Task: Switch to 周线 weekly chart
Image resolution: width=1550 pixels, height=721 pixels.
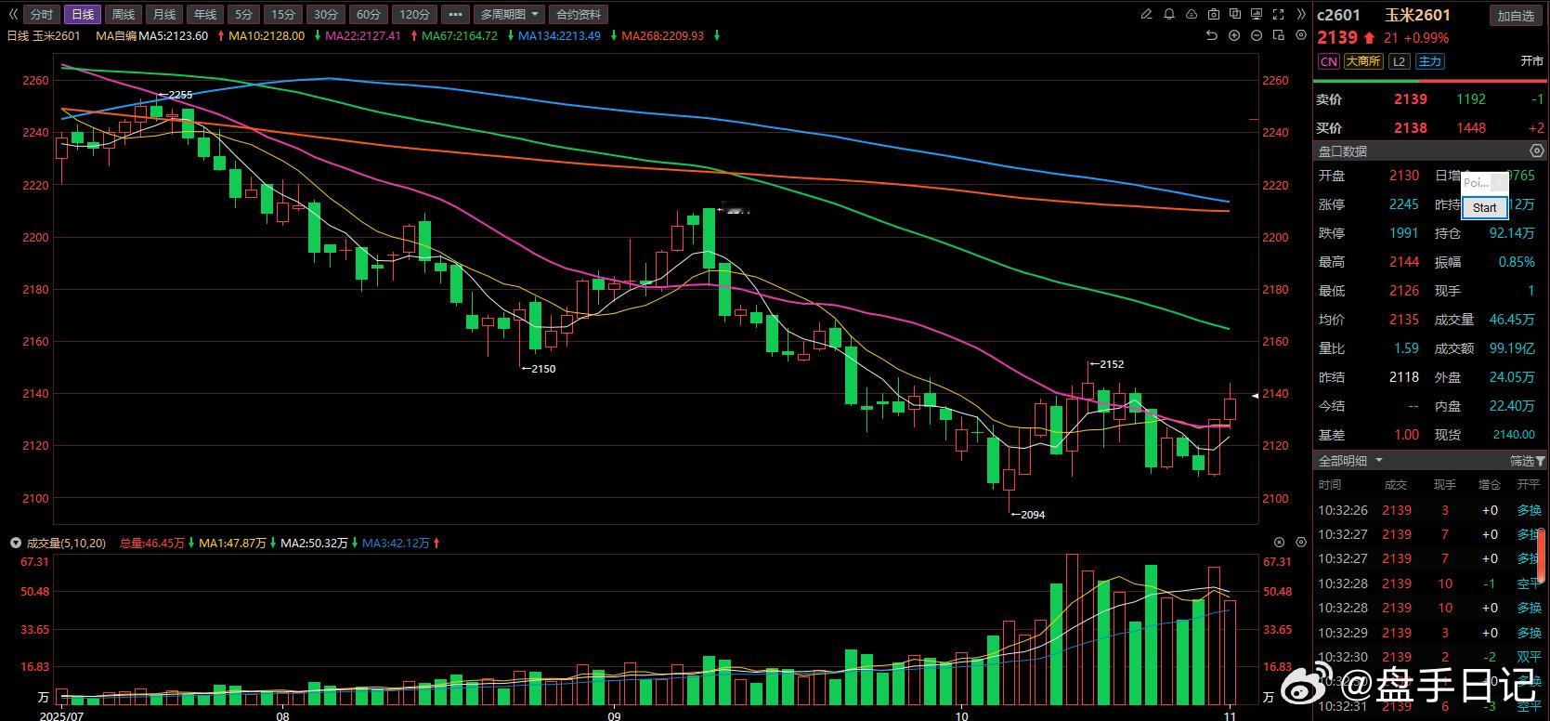Action: 123,14
